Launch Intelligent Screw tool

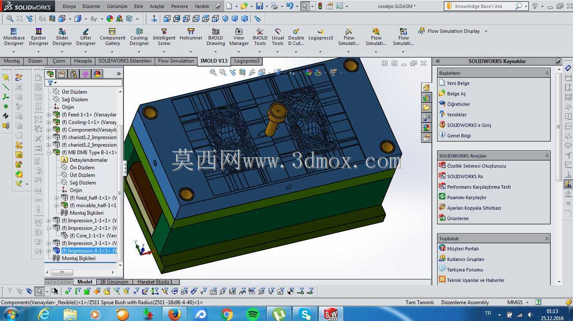tap(164, 37)
